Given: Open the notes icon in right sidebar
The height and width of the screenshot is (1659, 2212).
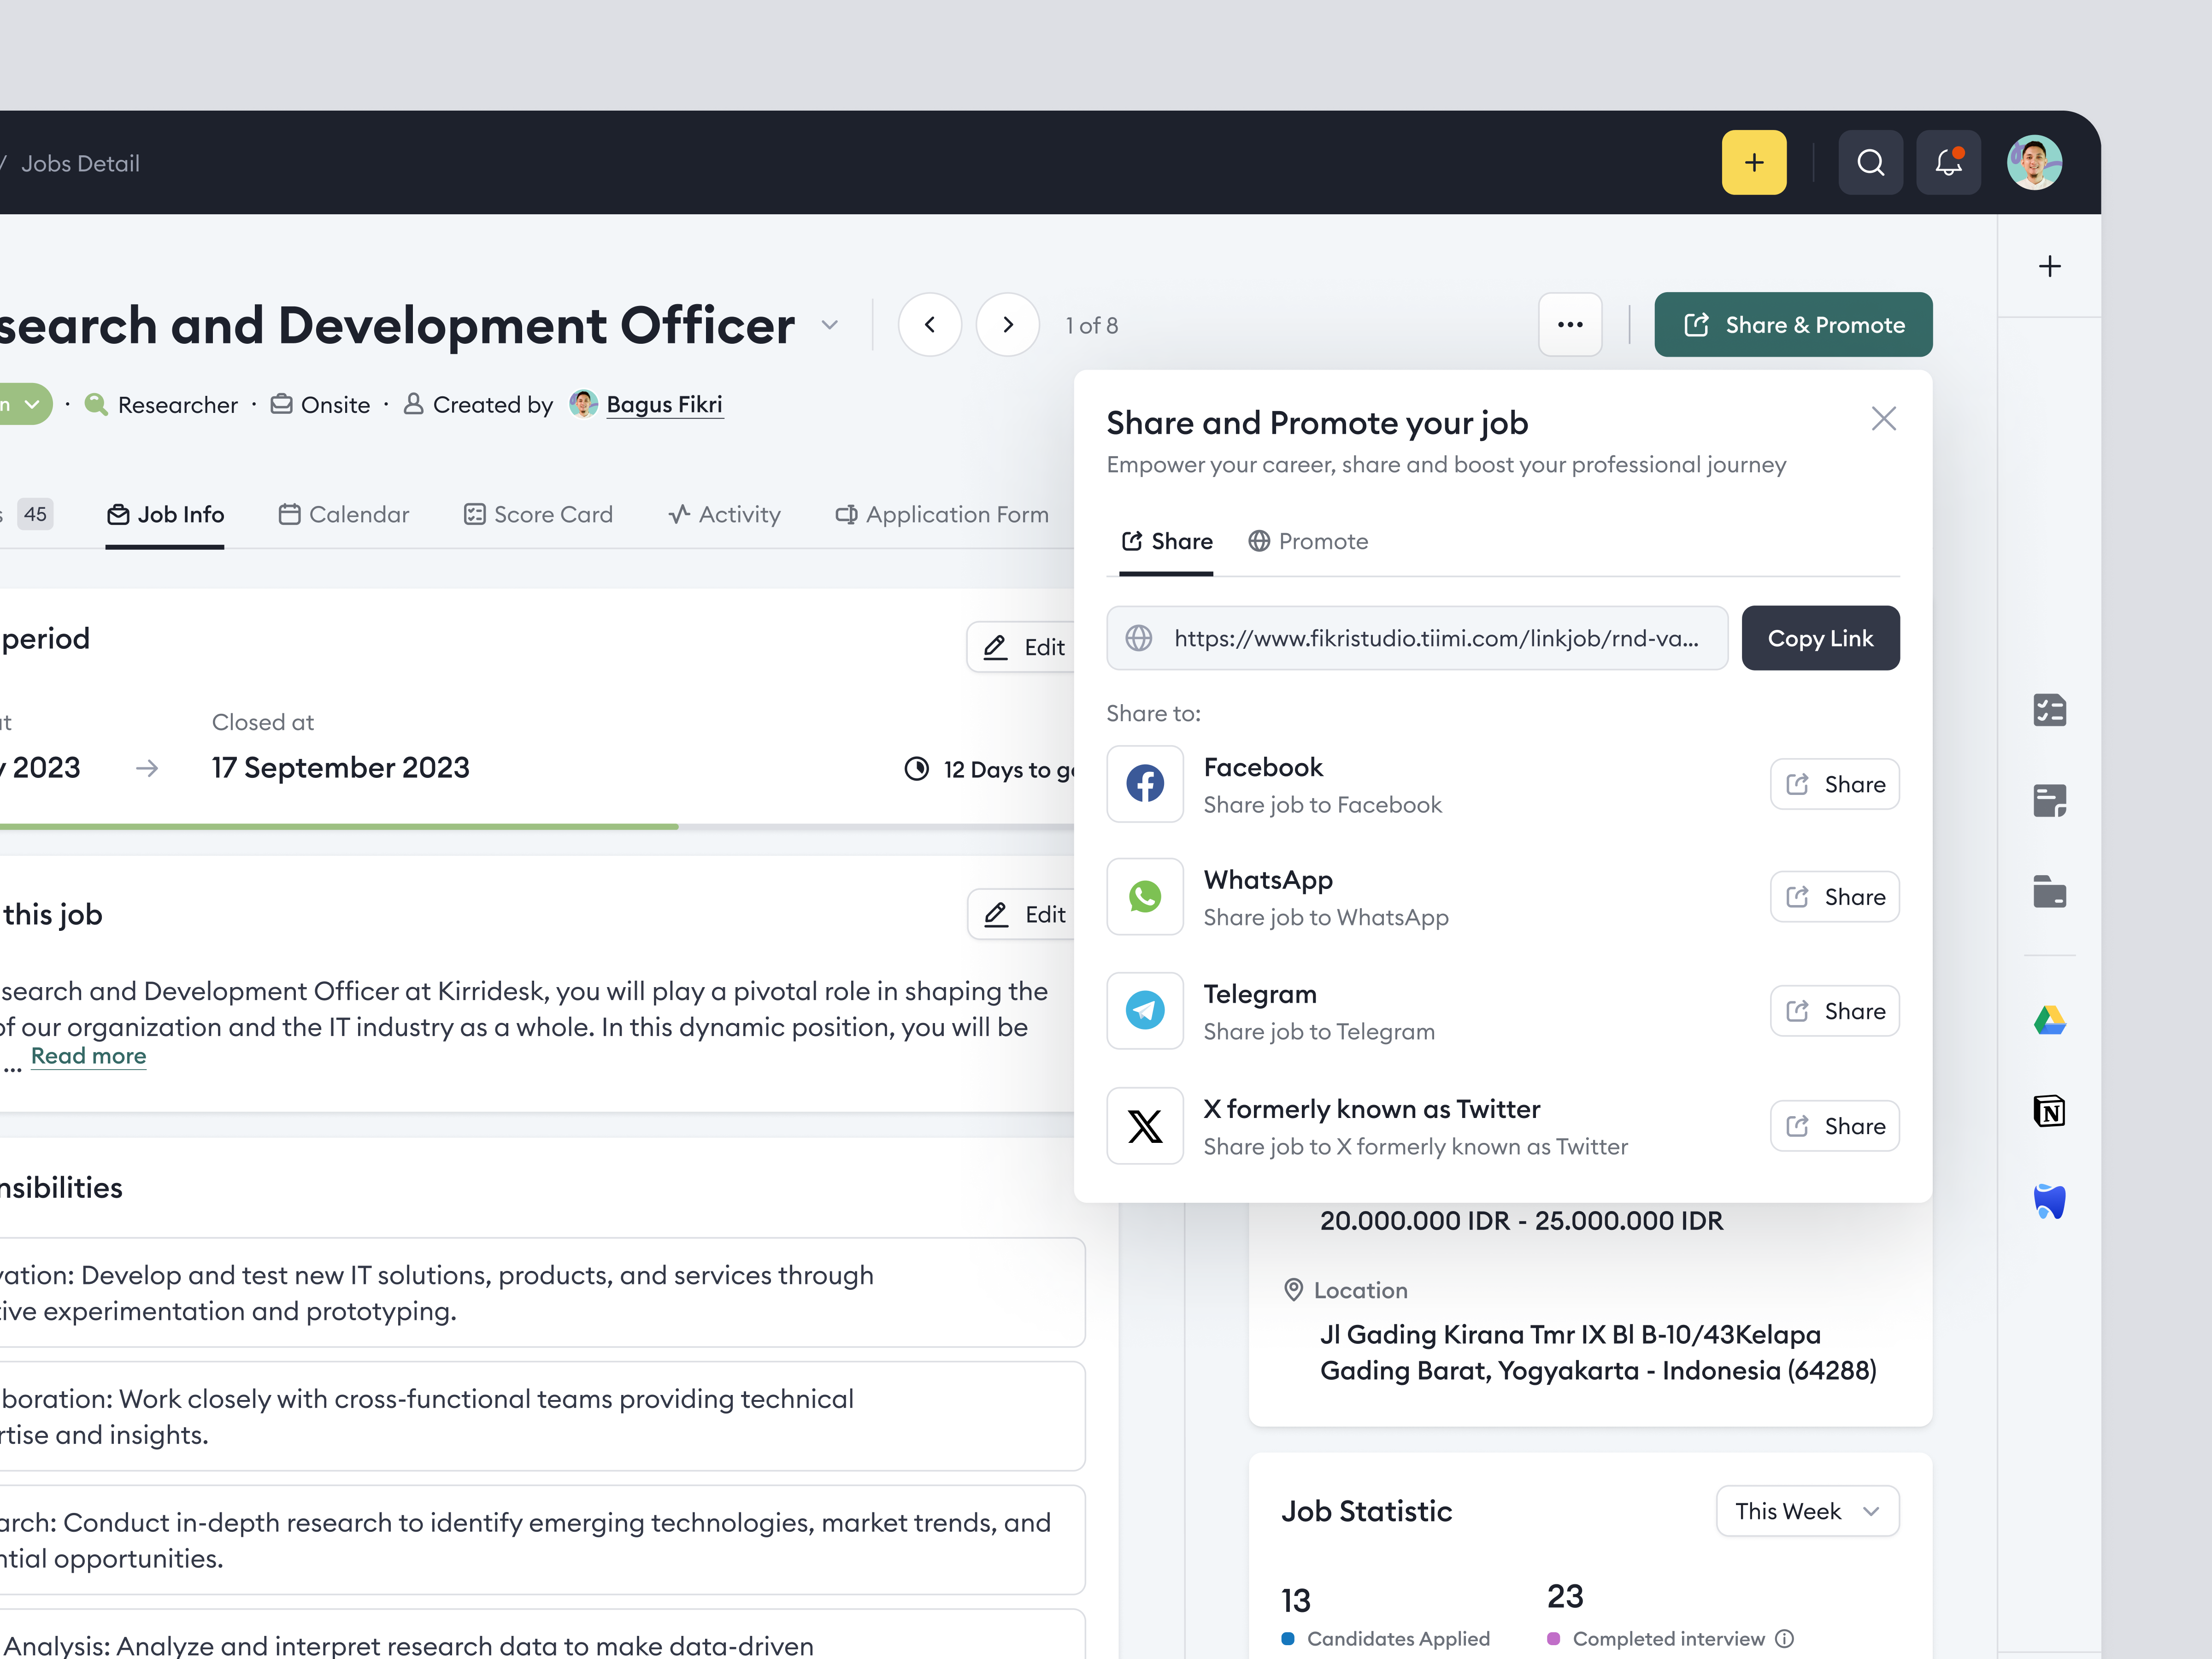Looking at the screenshot, I should coord(2049,800).
